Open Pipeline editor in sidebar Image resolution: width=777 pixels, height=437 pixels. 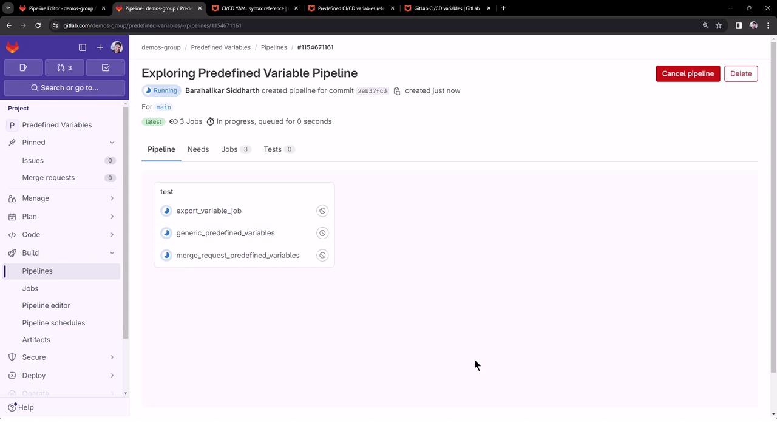46,306
